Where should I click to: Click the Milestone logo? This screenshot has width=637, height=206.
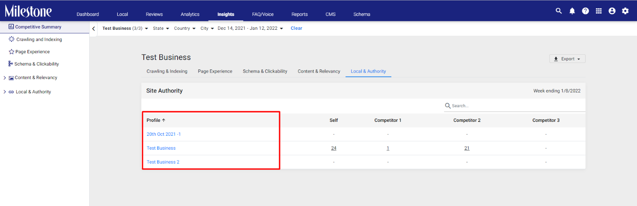click(x=28, y=11)
